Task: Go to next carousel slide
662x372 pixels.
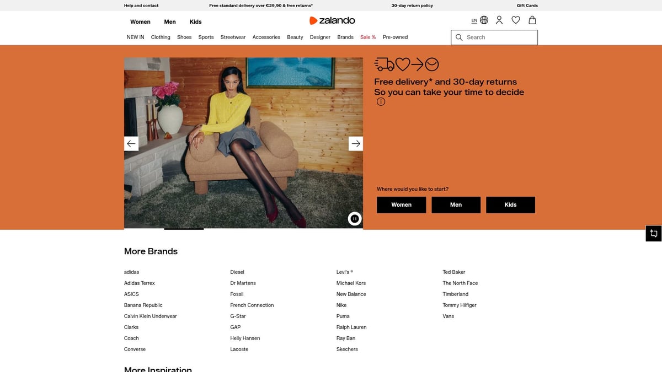Action: coord(356,144)
